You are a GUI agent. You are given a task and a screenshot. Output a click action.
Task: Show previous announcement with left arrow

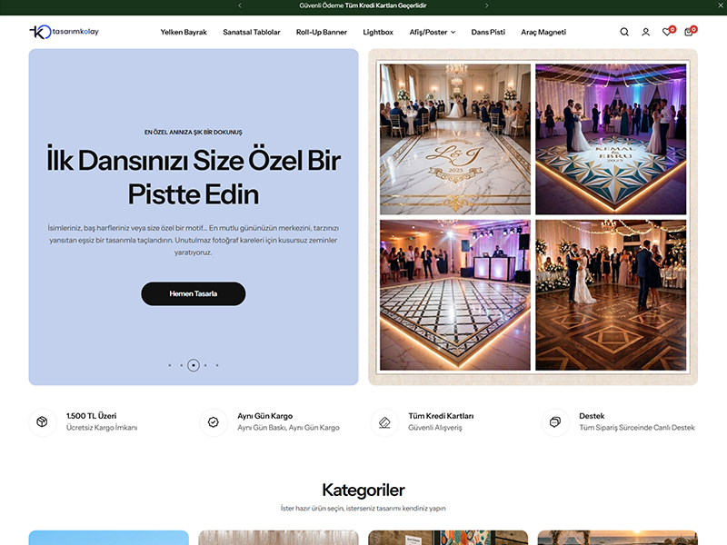tap(240, 5)
